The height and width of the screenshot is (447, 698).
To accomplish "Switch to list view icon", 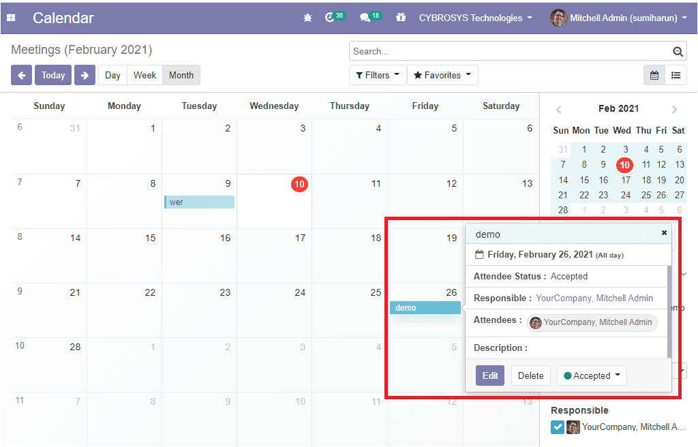I will 676,75.
